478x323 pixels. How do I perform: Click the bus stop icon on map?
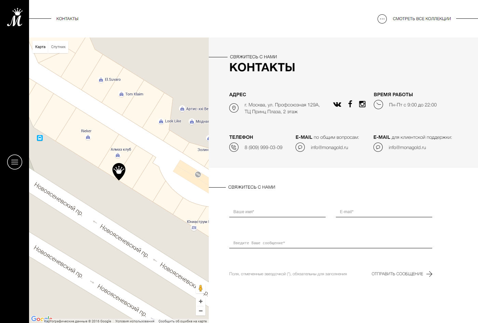[40, 138]
